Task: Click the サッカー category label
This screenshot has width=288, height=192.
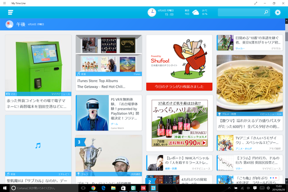Action: [240, 49]
